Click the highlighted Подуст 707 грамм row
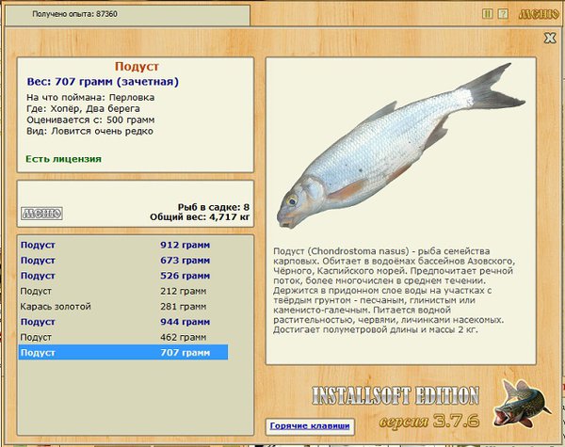Image resolution: width=565 pixels, height=447 pixels. click(x=123, y=352)
